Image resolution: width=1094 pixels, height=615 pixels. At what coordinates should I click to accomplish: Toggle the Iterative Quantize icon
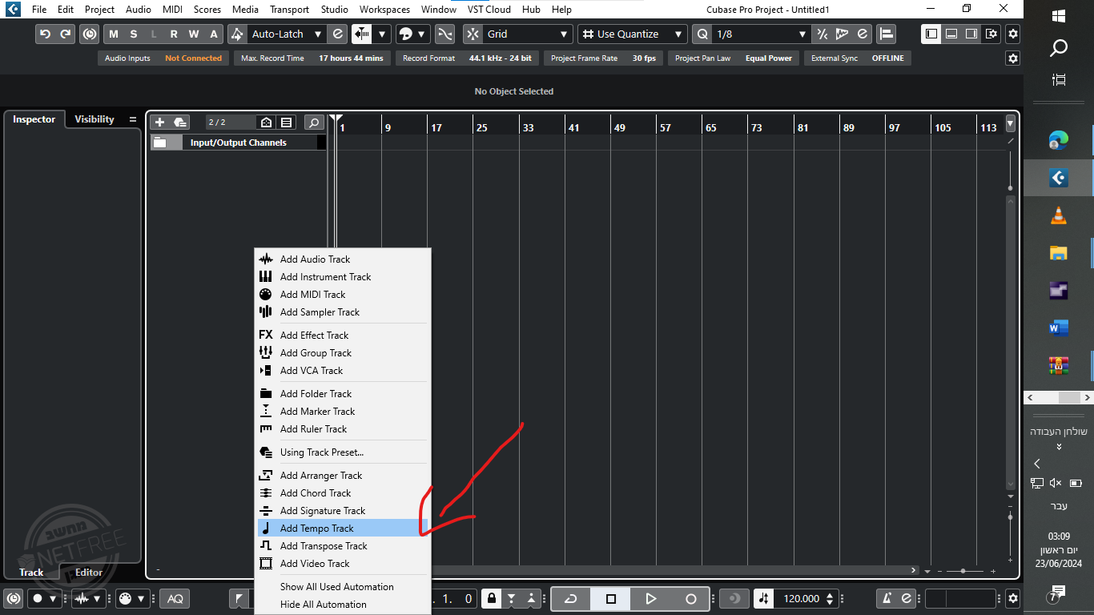point(822,34)
